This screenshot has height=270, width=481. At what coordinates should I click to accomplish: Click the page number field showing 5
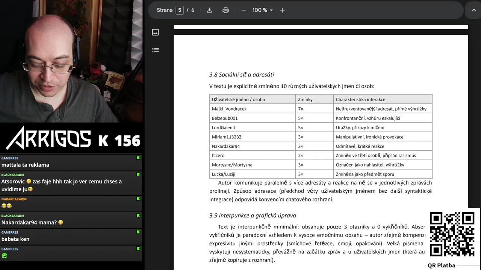180,10
